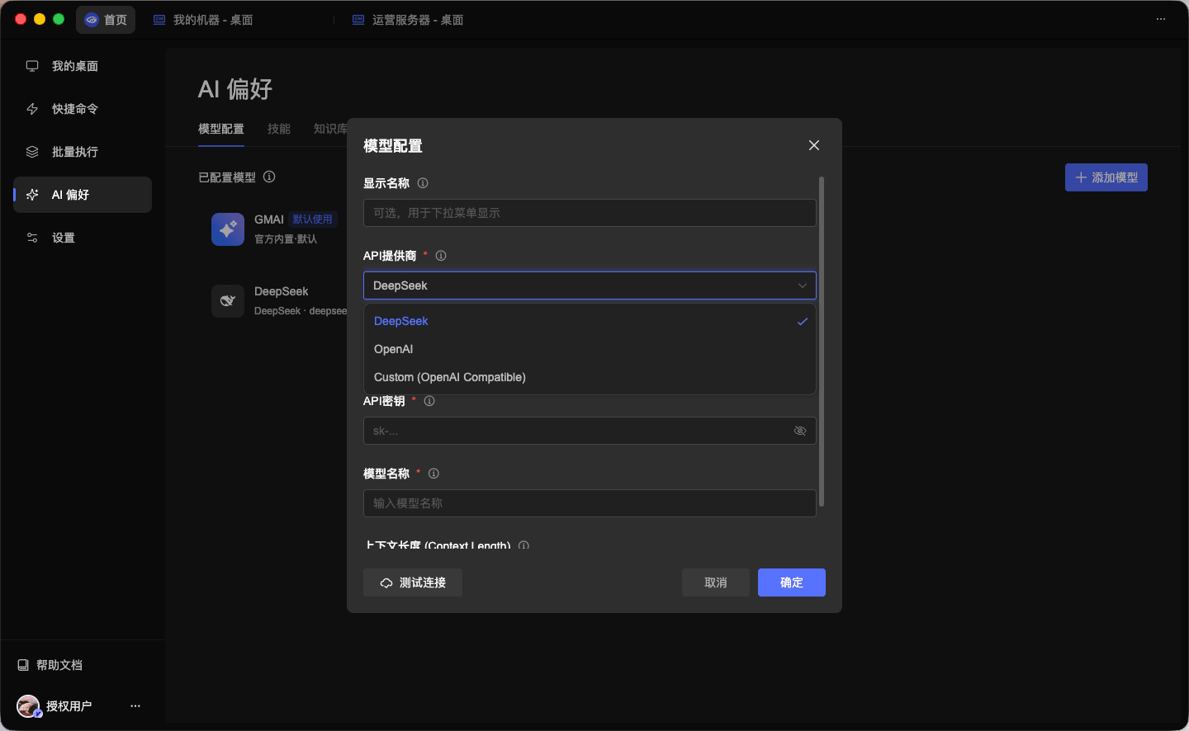1189x731 pixels.
Task: Open 批量执行 in sidebar
Action: click(x=83, y=152)
